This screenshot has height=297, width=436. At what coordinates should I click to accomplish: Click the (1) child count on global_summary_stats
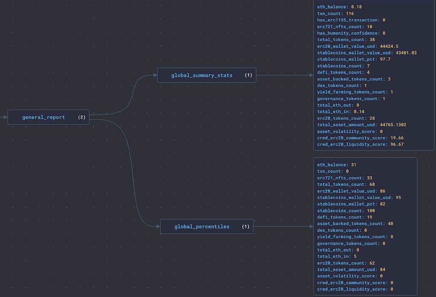[x=248, y=75]
